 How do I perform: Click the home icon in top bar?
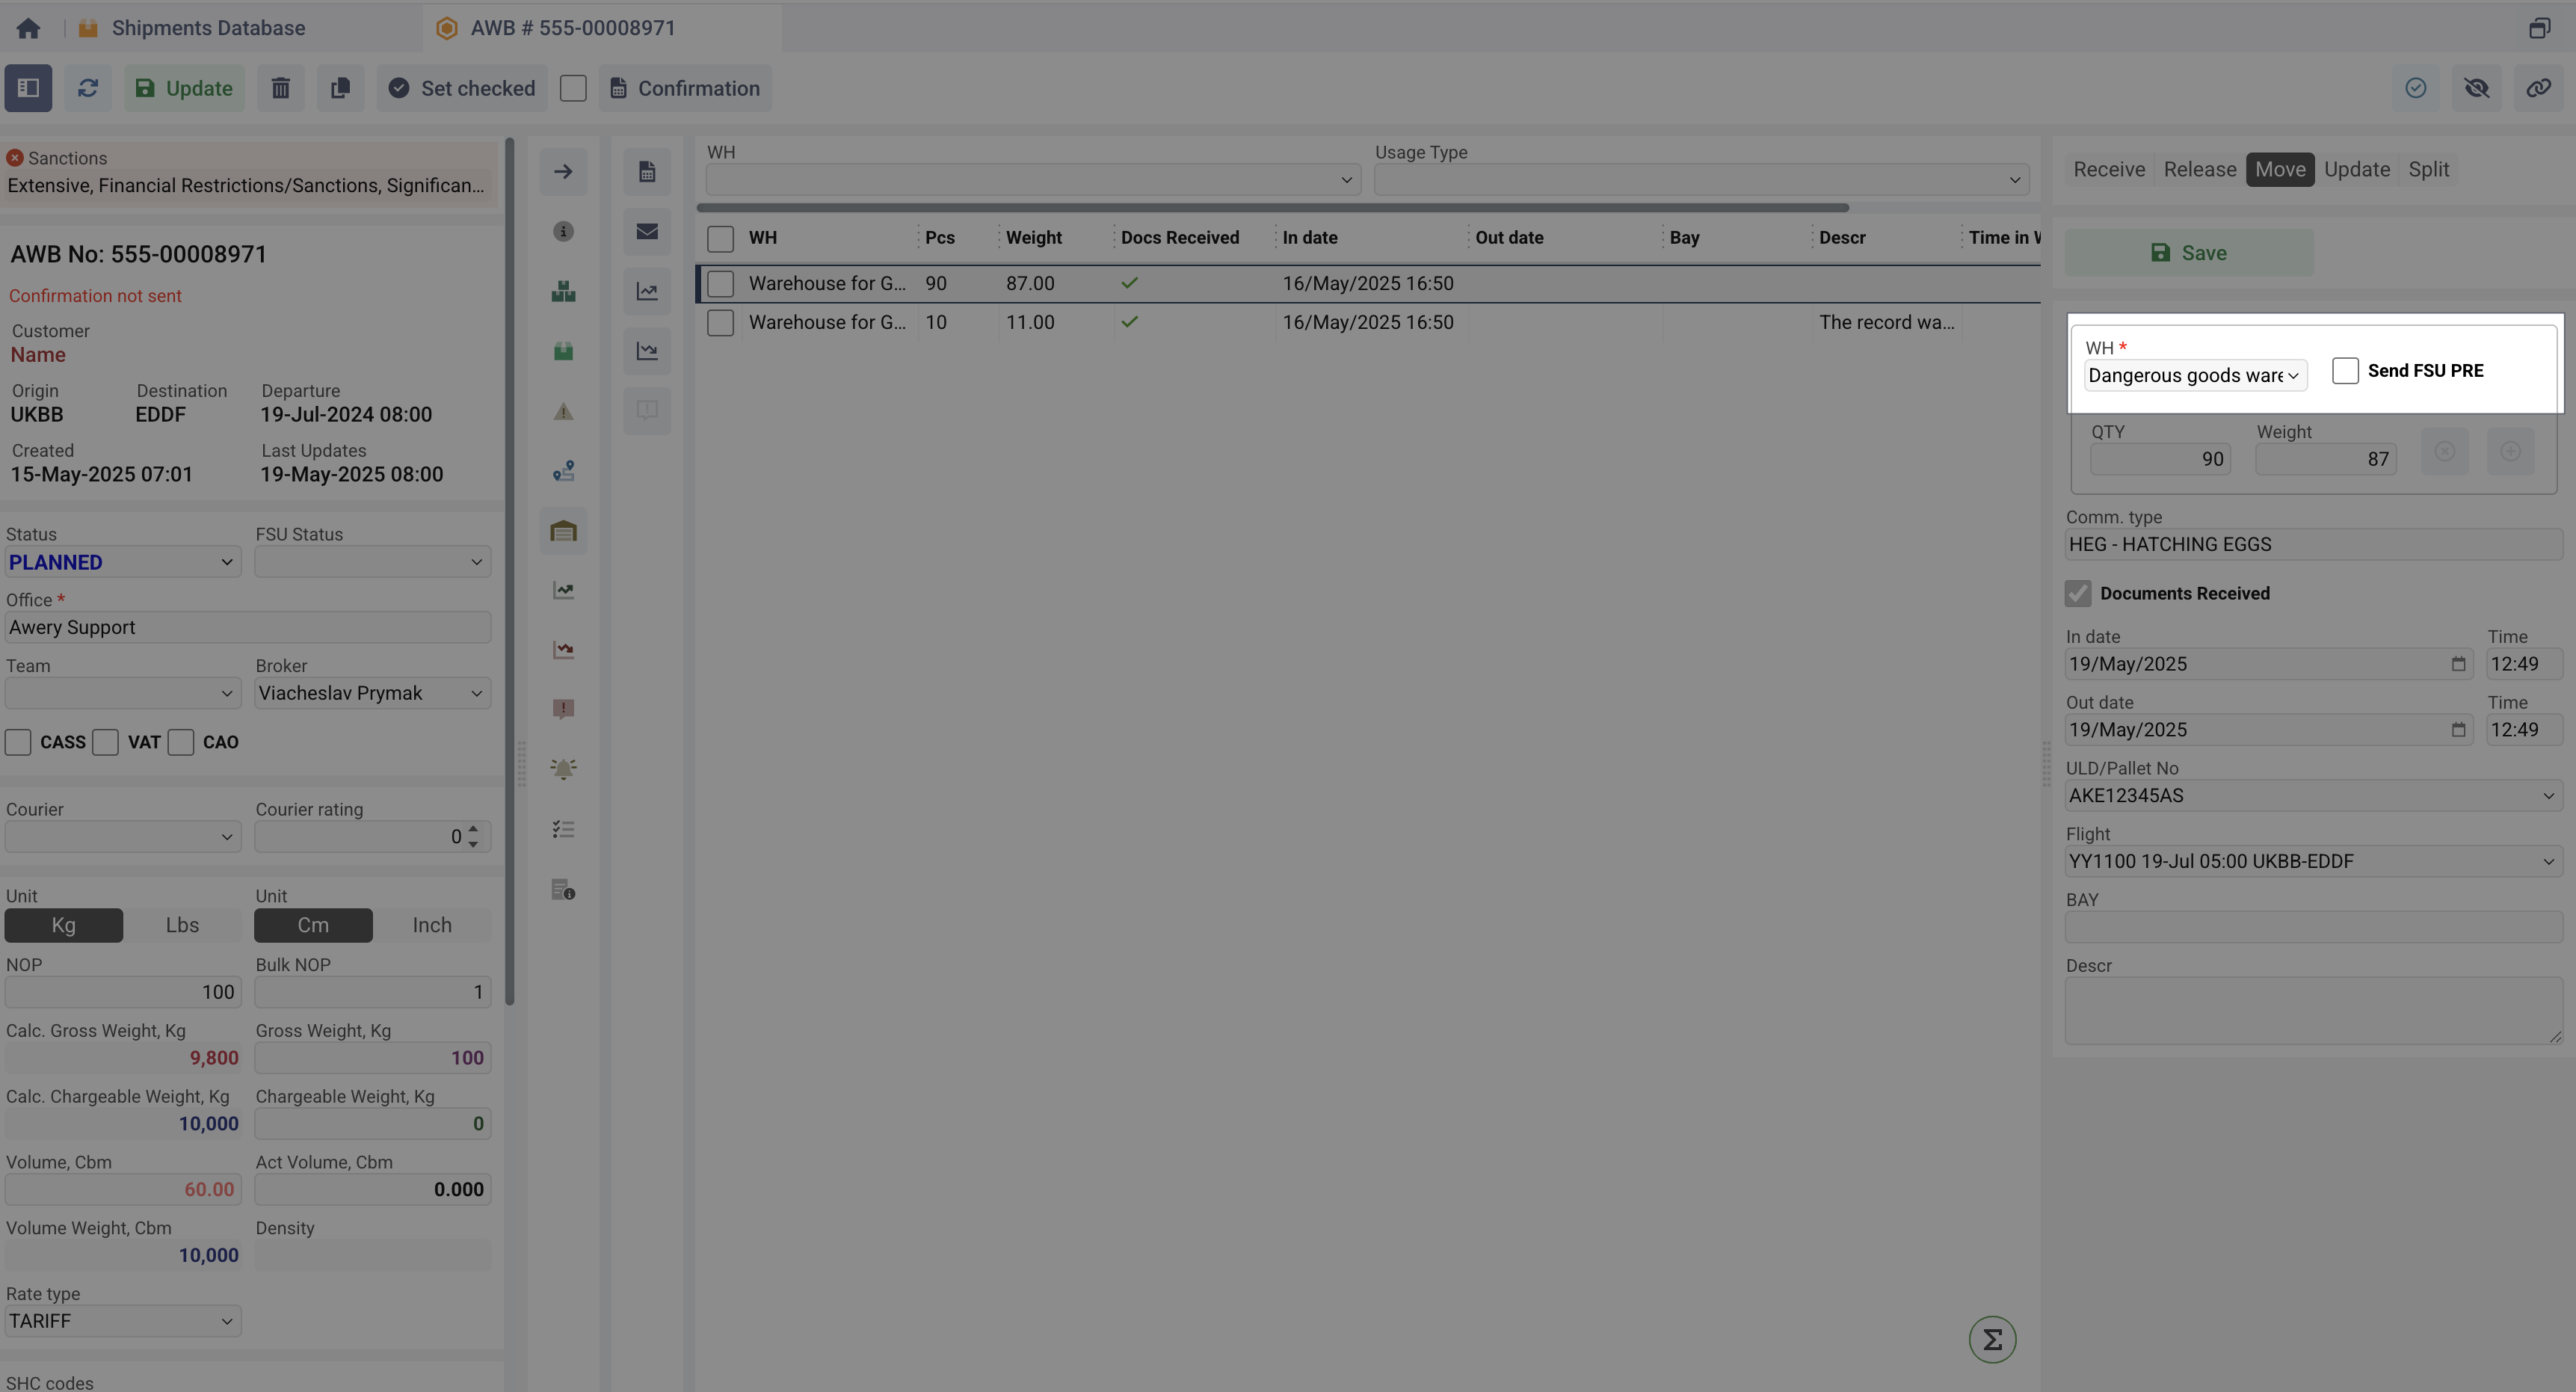(28, 28)
